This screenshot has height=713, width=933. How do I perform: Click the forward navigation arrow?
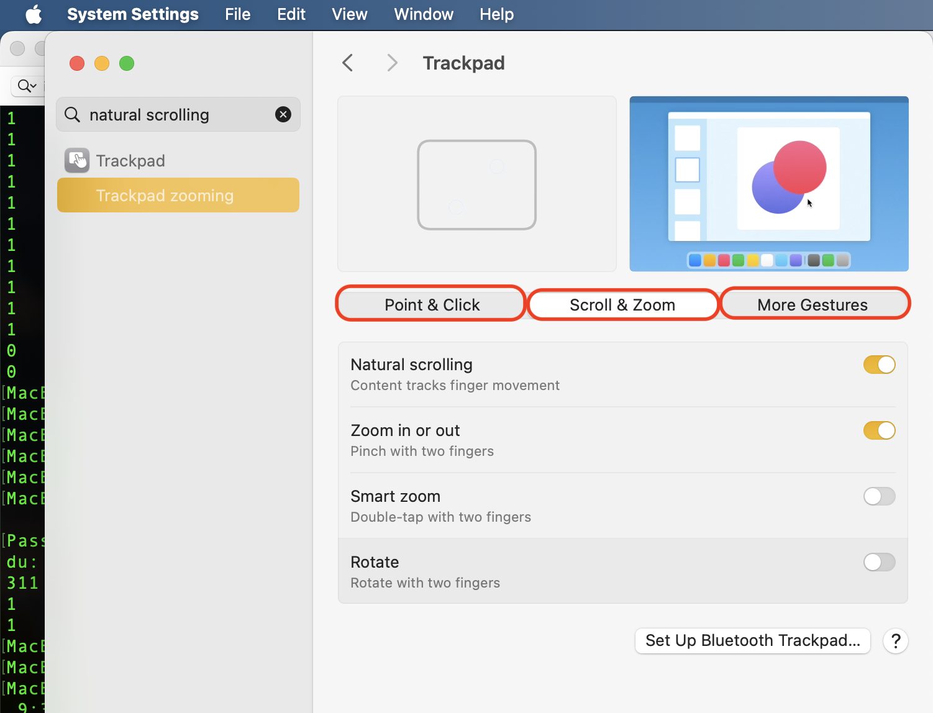tap(391, 63)
